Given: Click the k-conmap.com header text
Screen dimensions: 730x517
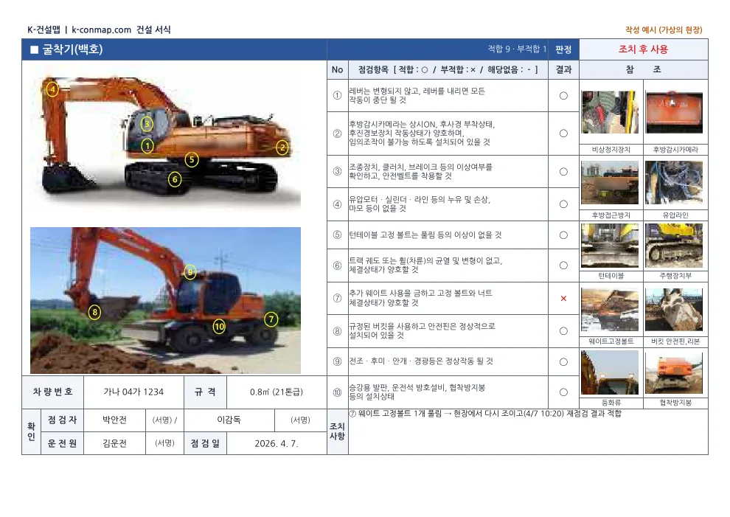Looking at the screenshot, I should pos(102,30).
